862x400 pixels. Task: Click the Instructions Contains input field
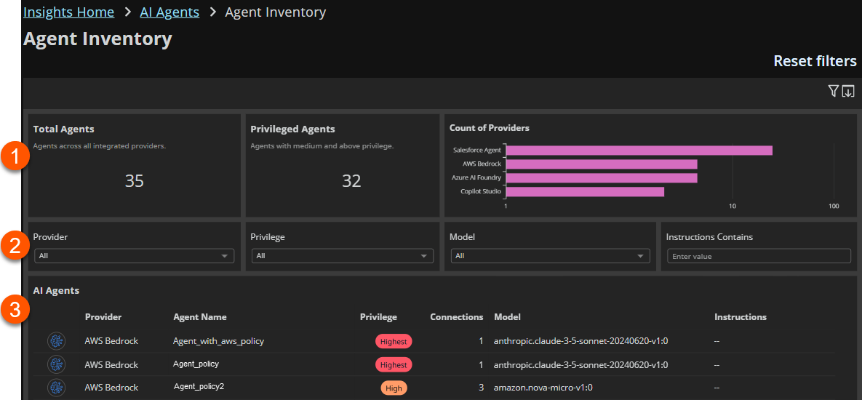pos(759,256)
